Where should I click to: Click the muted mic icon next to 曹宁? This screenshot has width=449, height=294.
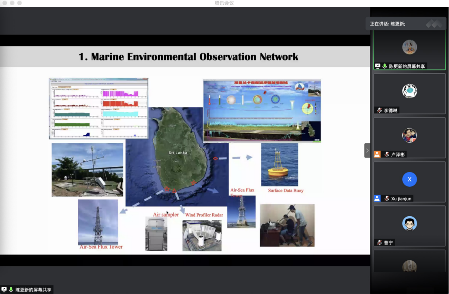click(379, 243)
